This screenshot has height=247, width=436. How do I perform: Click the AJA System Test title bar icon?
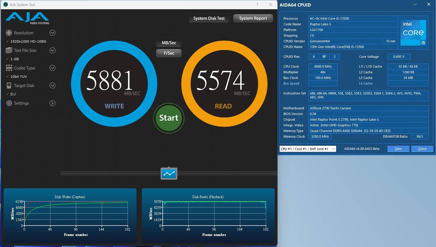tap(5, 4)
